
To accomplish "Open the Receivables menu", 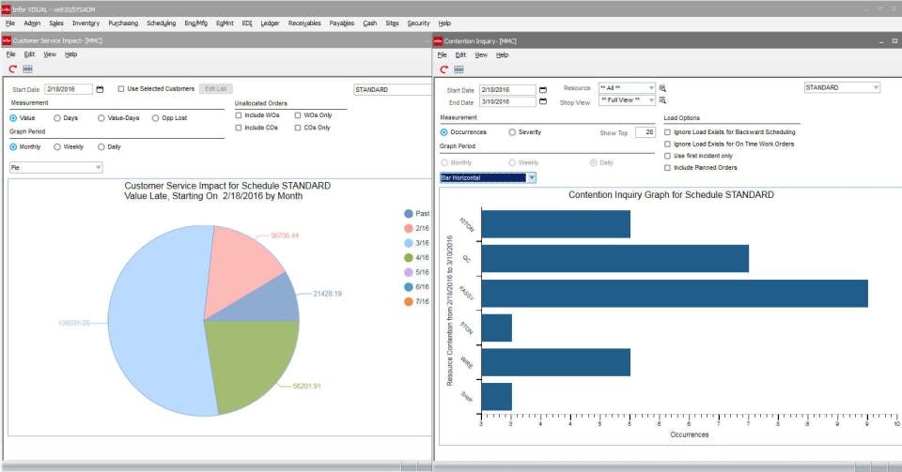I will coord(304,23).
